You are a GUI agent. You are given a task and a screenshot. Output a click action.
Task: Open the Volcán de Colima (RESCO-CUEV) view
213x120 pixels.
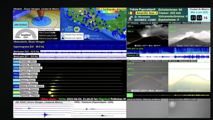point(189,108)
